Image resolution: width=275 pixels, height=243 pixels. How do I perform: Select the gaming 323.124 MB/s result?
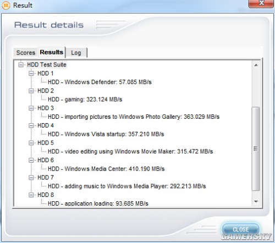pyautogui.click(x=85, y=100)
